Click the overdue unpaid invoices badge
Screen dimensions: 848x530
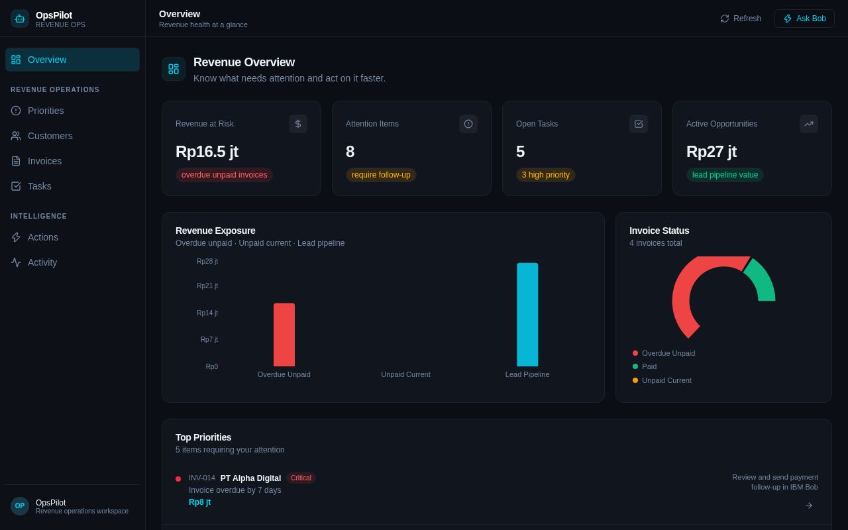coord(224,175)
